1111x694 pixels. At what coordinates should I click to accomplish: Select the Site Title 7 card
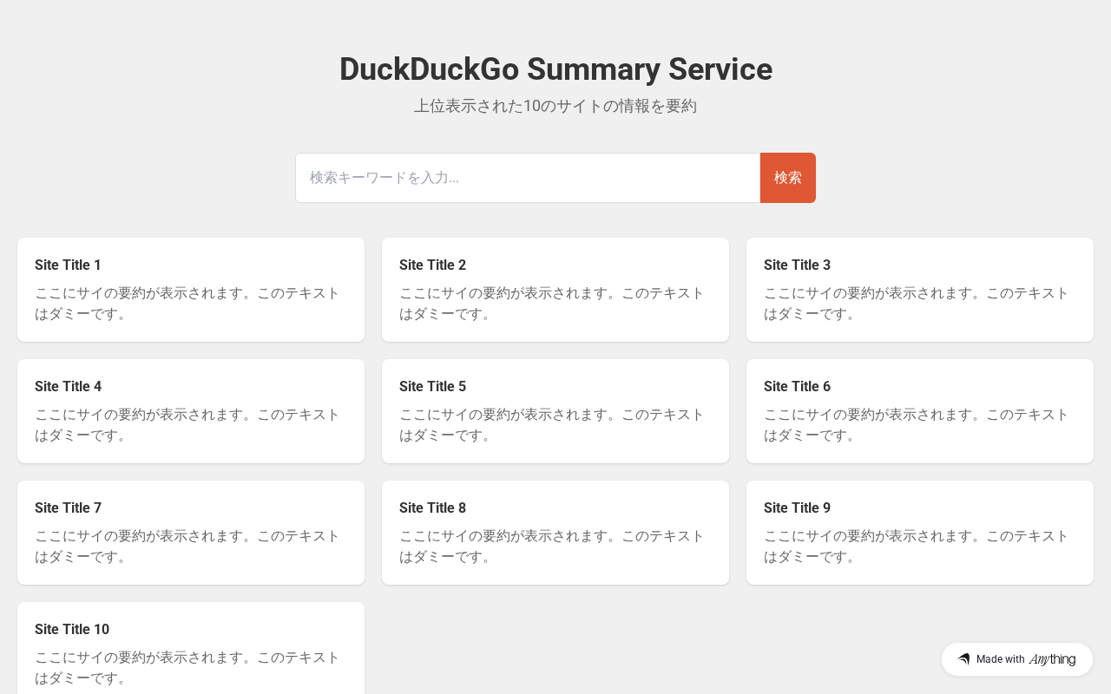tap(191, 532)
